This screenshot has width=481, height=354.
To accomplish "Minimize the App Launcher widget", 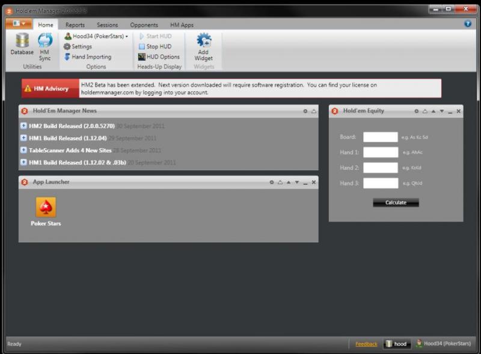I will [x=305, y=184].
